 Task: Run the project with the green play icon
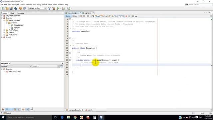(x=58, y=8)
